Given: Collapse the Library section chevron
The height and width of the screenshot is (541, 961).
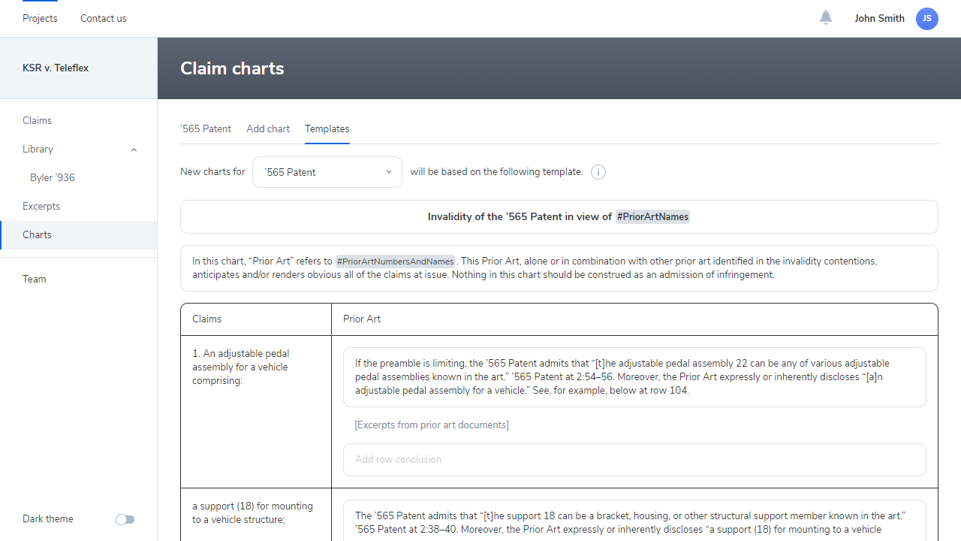Looking at the screenshot, I should pos(134,150).
